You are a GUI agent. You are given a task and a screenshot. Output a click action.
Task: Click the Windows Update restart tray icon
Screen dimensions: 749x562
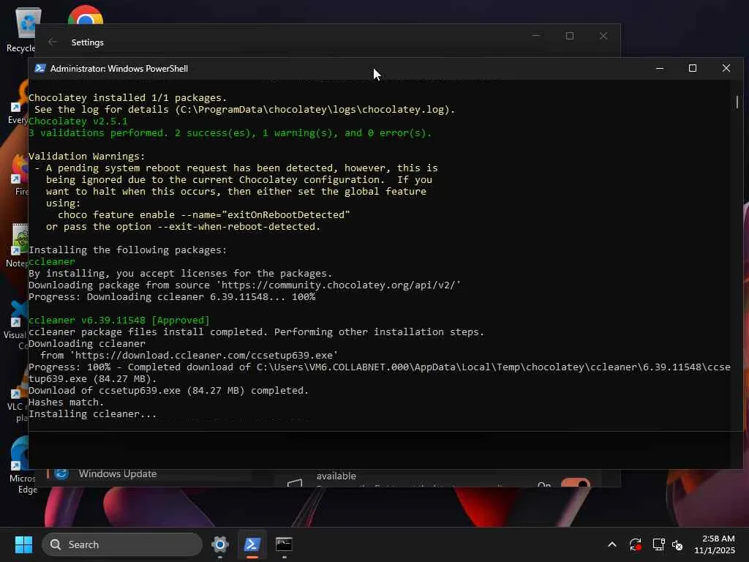[636, 544]
